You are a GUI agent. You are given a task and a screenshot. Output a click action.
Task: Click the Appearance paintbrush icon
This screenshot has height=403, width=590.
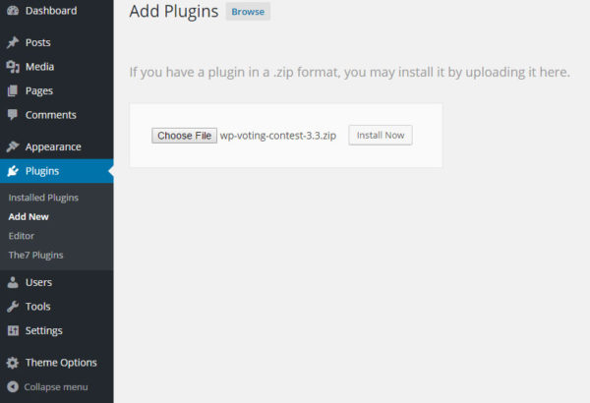click(x=13, y=146)
